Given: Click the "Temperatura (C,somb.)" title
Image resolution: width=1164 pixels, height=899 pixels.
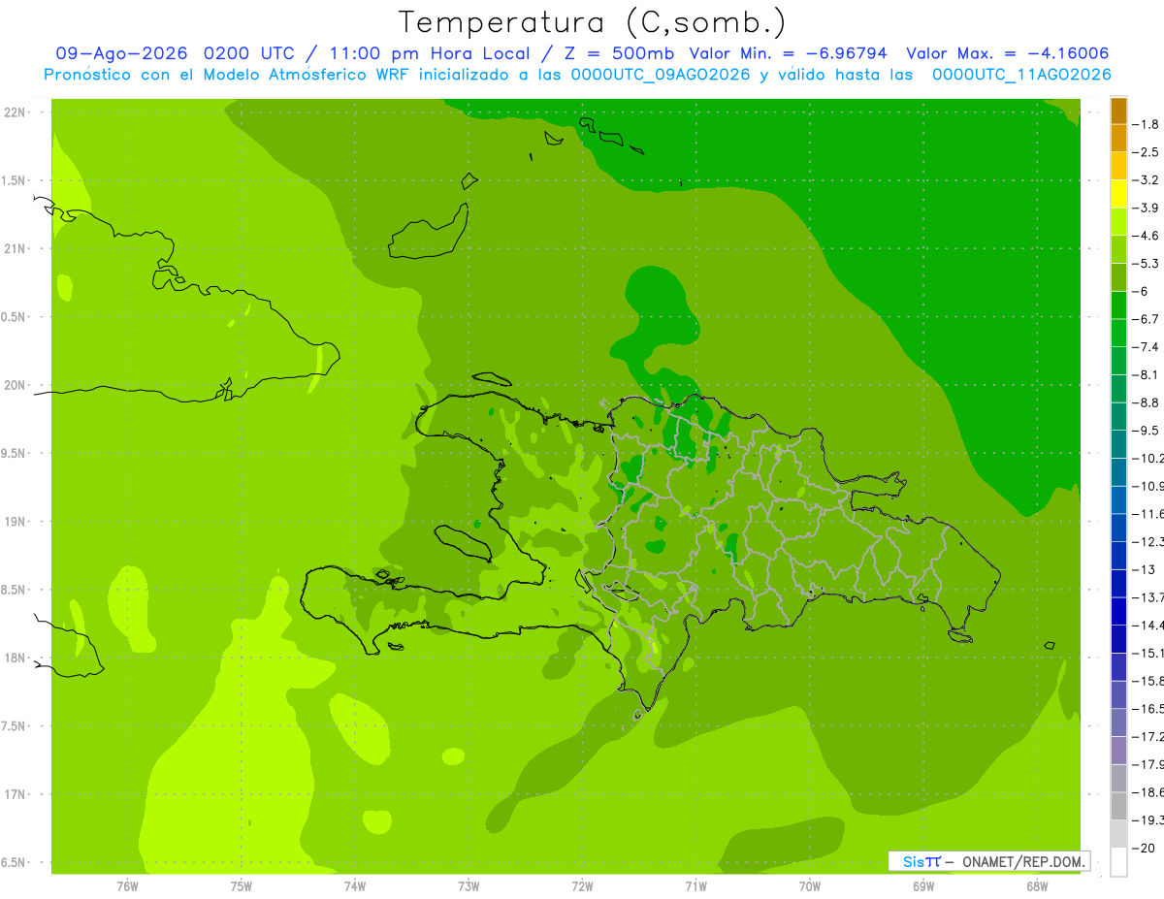Looking at the screenshot, I should (592, 22).
